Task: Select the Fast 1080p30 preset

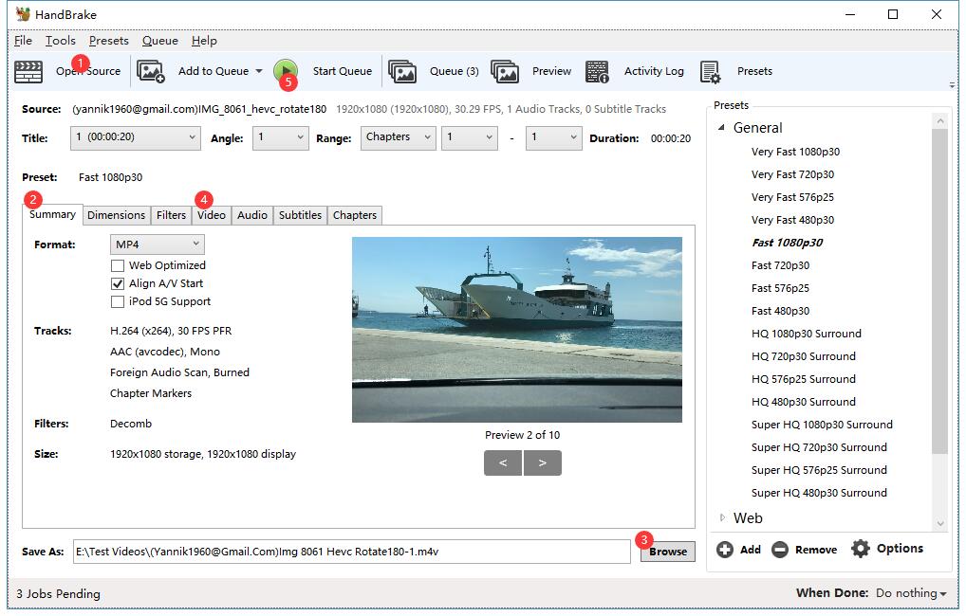Action: (x=788, y=243)
